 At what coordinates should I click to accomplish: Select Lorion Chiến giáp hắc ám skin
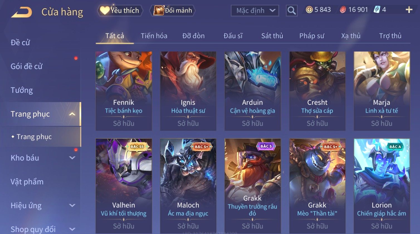click(x=382, y=186)
